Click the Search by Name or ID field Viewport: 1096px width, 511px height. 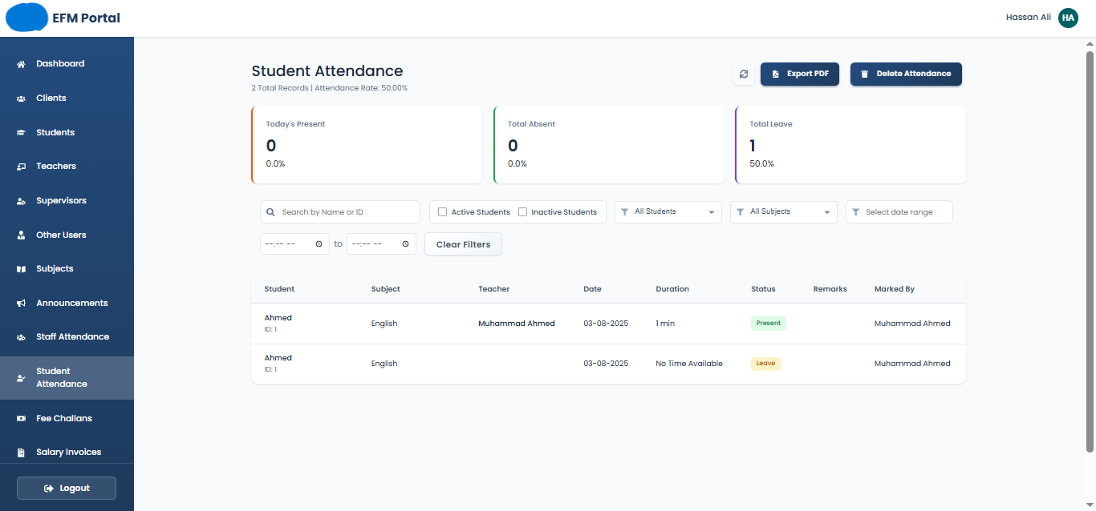click(339, 211)
